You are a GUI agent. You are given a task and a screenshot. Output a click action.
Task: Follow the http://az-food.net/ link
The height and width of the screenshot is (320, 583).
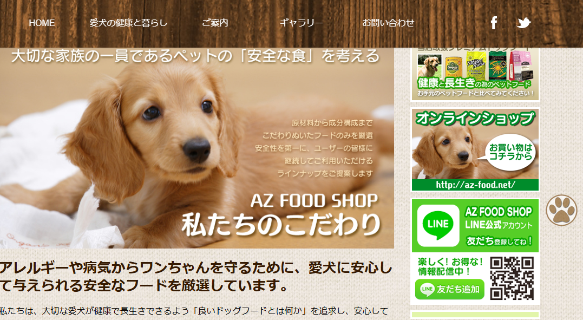(475, 185)
